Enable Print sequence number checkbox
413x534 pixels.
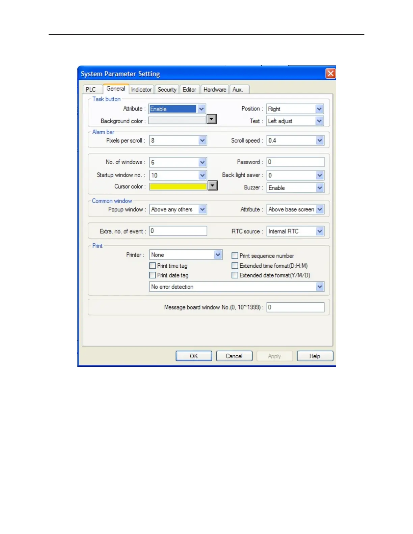point(235,256)
